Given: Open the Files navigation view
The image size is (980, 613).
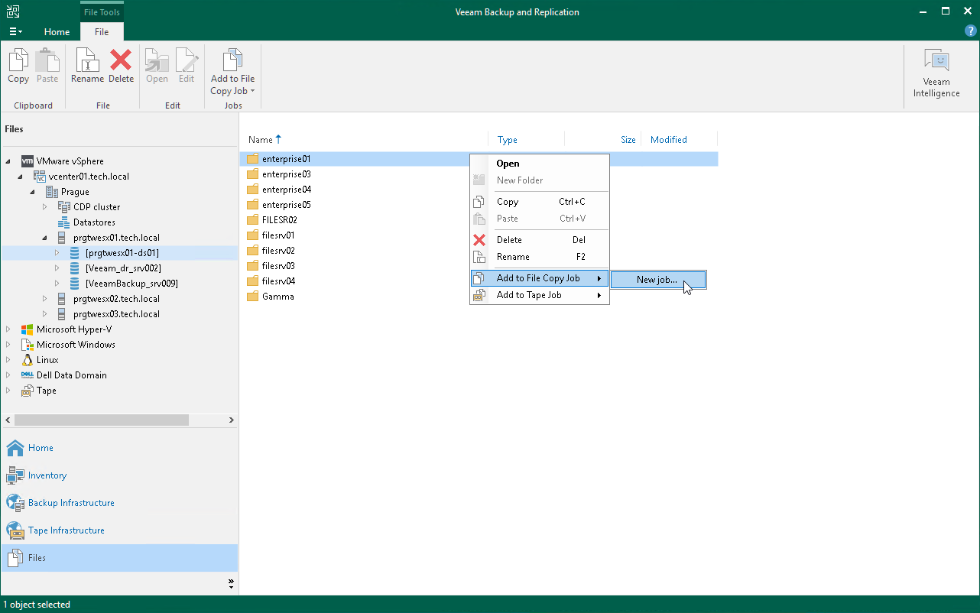Looking at the screenshot, I should tap(119, 558).
